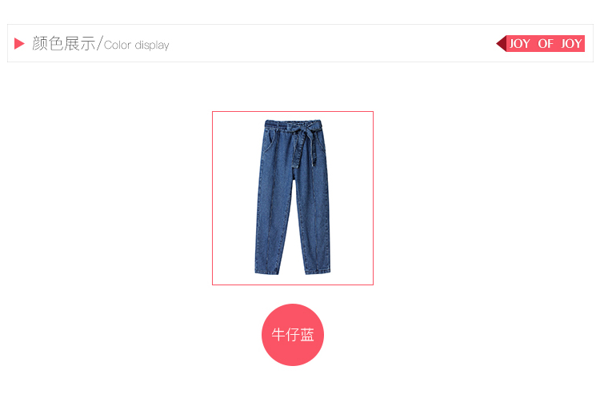
Task: Click the elastic waistband of the jeans
Action: (x=293, y=124)
